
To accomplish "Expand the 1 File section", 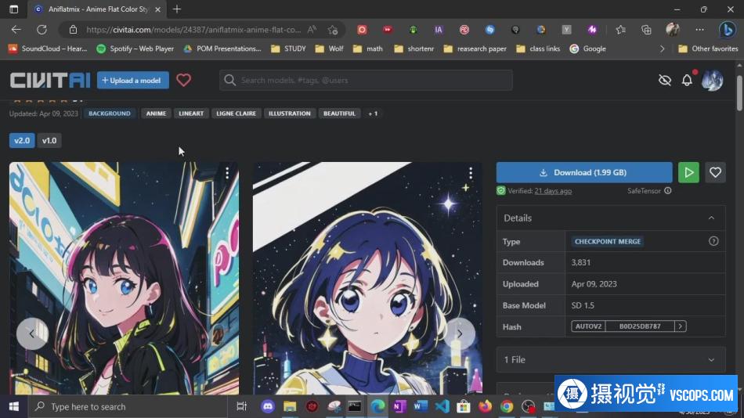I will click(x=611, y=359).
